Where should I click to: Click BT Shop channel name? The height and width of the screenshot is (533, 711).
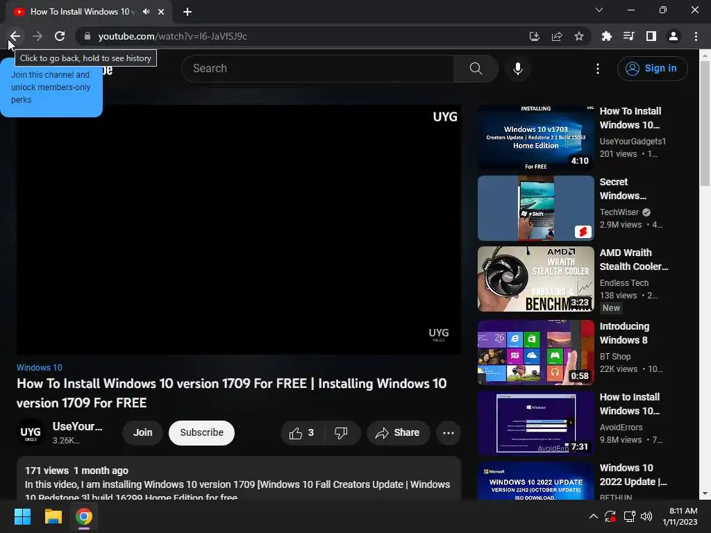[615, 357]
